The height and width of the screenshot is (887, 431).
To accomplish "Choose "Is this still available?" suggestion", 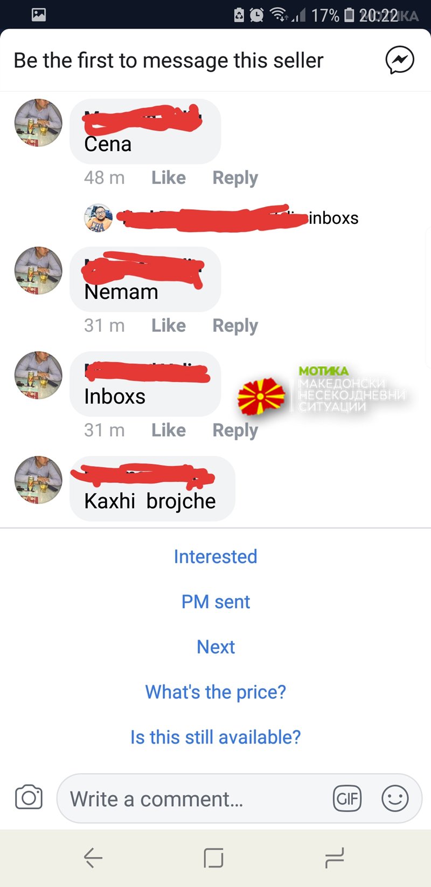I will [215, 737].
